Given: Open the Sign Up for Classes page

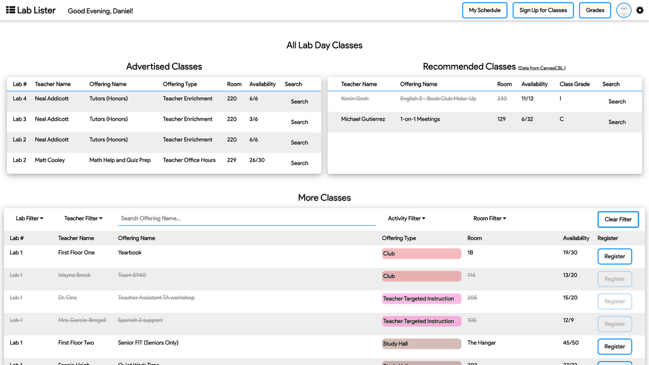Looking at the screenshot, I should tap(543, 10).
